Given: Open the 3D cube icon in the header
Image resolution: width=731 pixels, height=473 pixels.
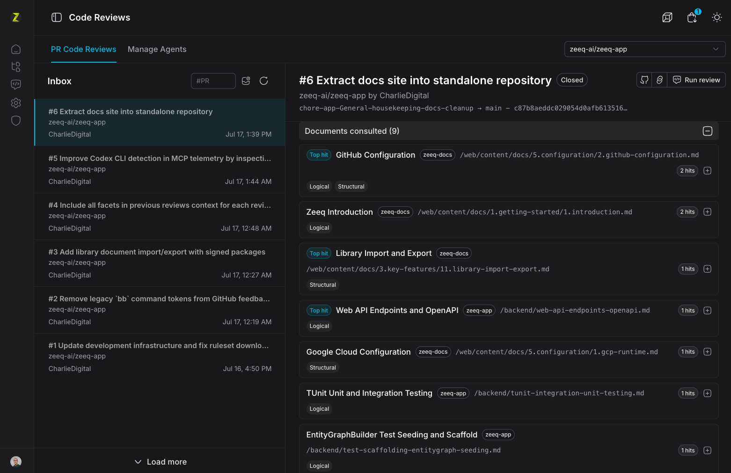Looking at the screenshot, I should tap(667, 17).
